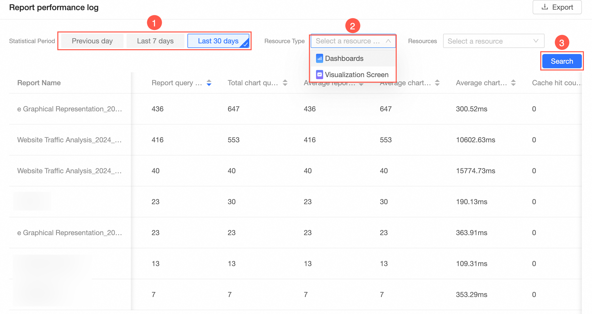Screen dimensions: 592x314
Task: Open Website Traffic Analysis row with 40
Action: (x=70, y=171)
